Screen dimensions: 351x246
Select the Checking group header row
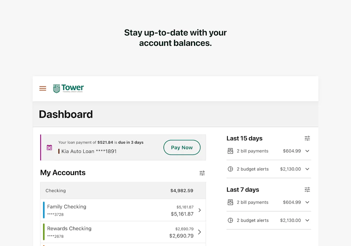tap(123, 191)
